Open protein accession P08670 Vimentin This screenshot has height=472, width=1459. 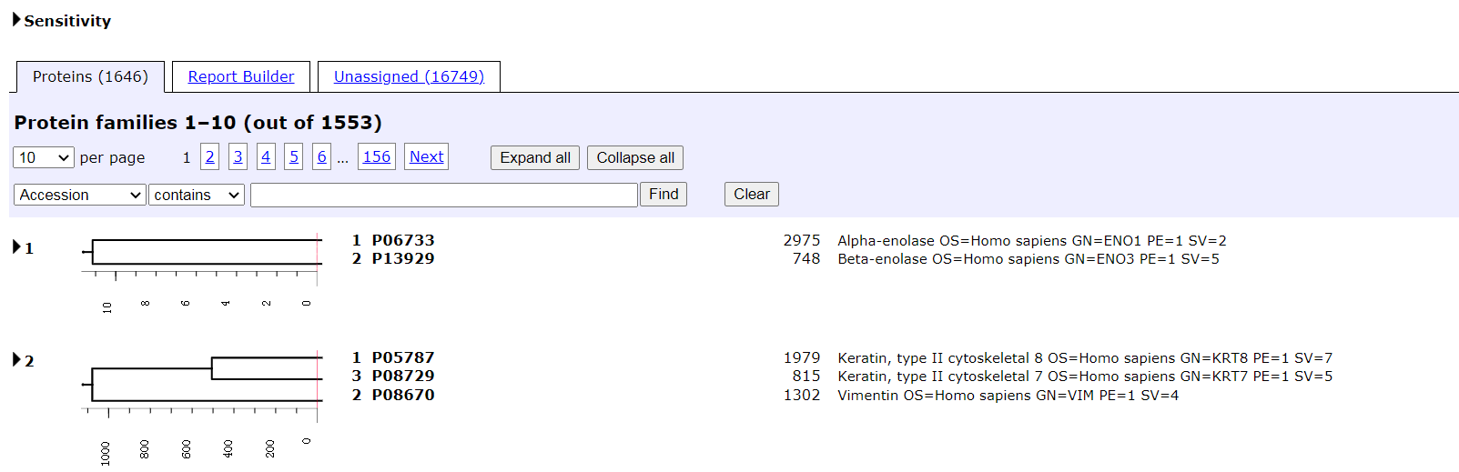(x=403, y=395)
